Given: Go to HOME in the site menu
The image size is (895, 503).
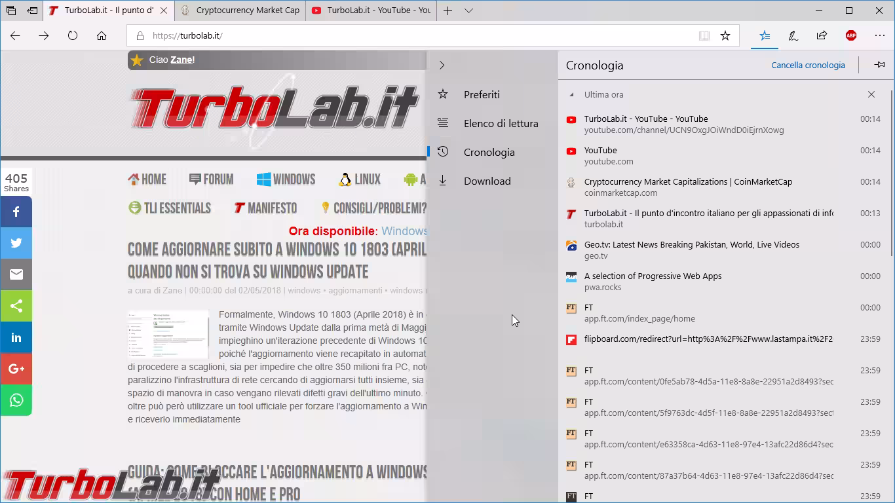Looking at the screenshot, I should click(x=147, y=179).
